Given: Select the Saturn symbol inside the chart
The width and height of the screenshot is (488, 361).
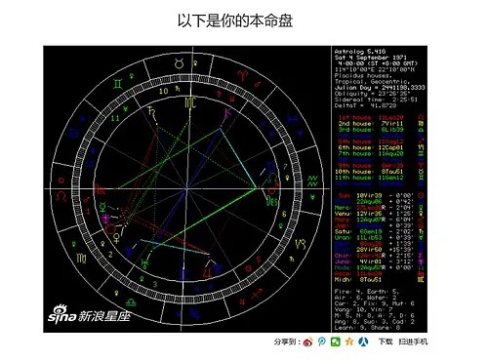Looking at the screenshot, I should coord(151,111).
